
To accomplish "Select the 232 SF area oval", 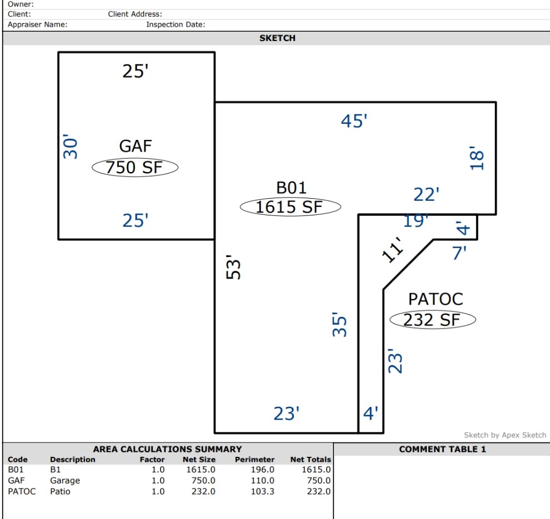I will point(433,320).
